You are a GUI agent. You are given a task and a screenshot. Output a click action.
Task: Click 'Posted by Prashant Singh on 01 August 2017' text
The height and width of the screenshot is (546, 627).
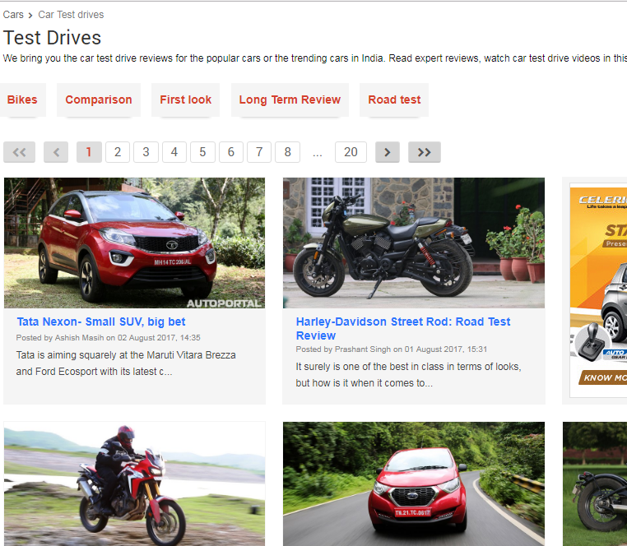(x=392, y=349)
